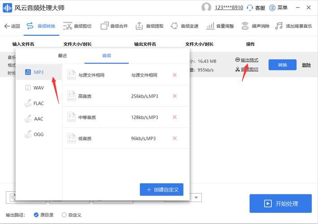Image resolution: width=318 pixels, height=224 pixels.
Task: Switch to the 最近 tab
Action: (62, 56)
